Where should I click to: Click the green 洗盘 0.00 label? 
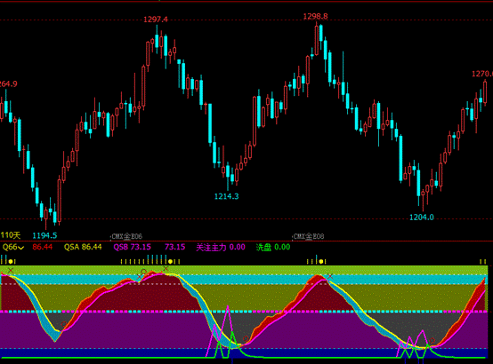tap(273, 248)
